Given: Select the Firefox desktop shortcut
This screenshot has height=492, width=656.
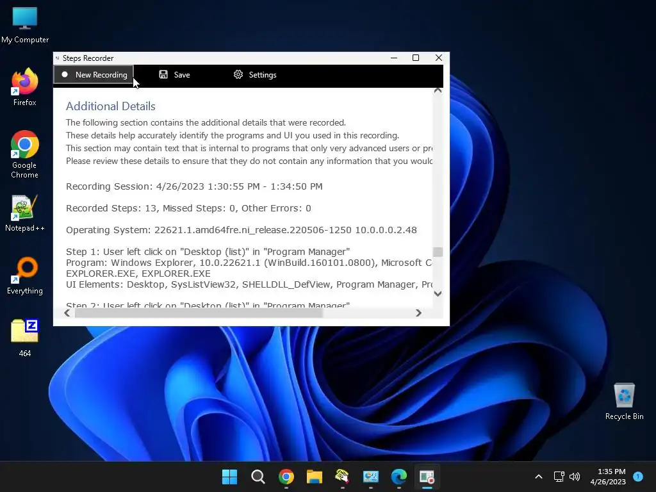Looking at the screenshot, I should 25,87.
